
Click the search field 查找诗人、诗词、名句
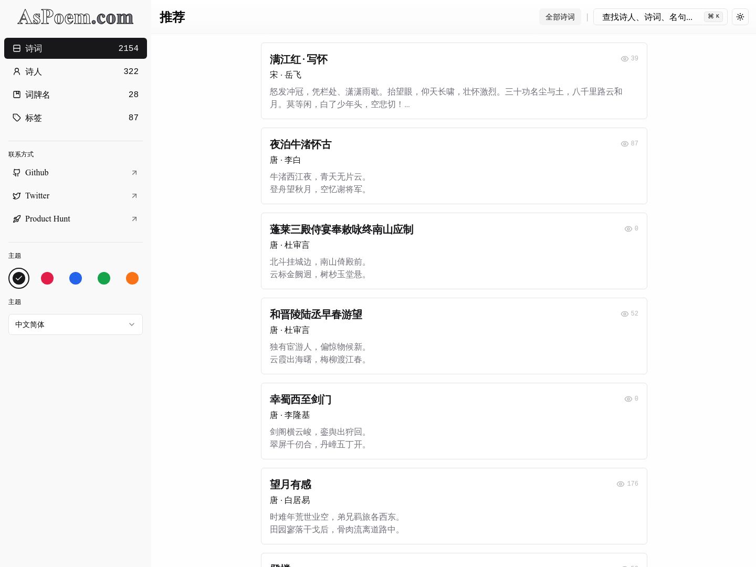(x=660, y=17)
